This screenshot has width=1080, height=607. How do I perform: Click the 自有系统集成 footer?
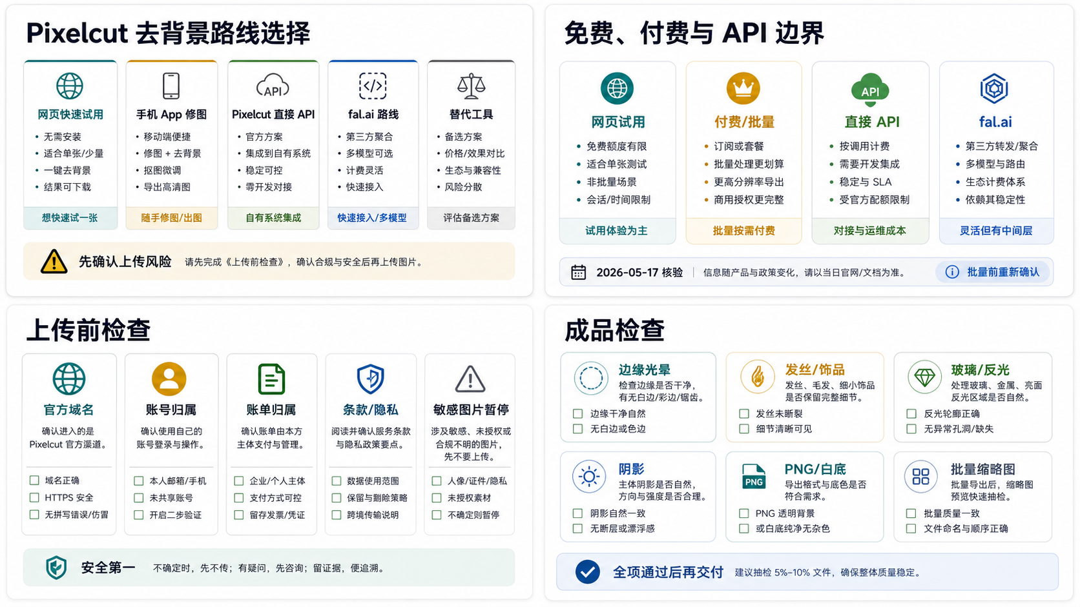pyautogui.click(x=273, y=218)
